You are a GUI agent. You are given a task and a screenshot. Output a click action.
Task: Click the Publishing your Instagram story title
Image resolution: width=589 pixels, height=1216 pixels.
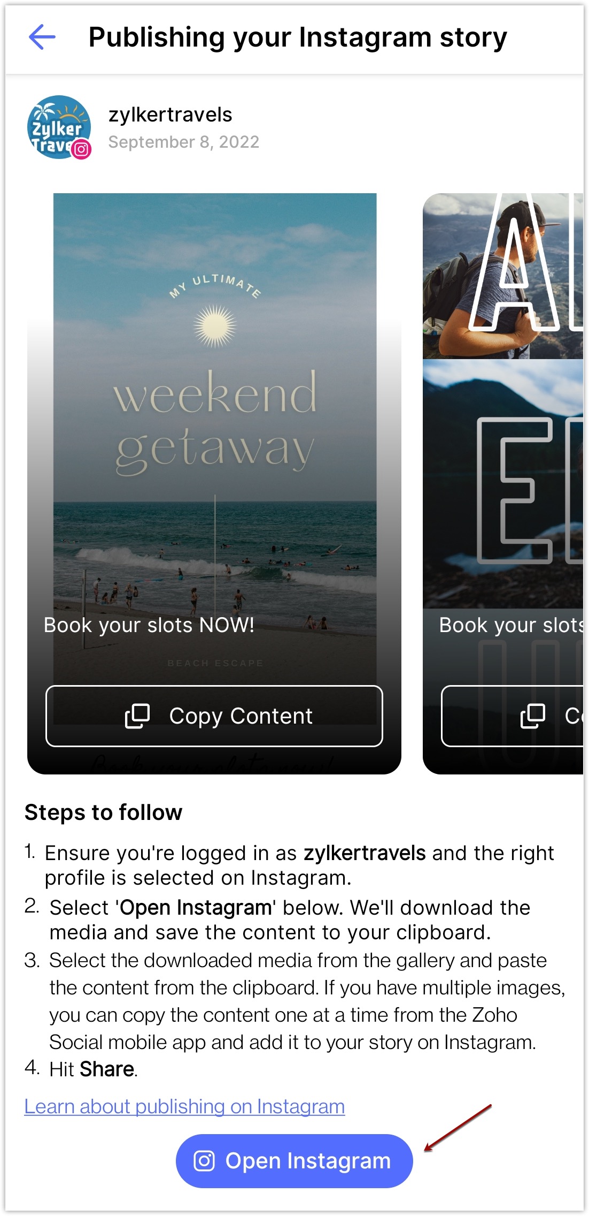click(298, 37)
